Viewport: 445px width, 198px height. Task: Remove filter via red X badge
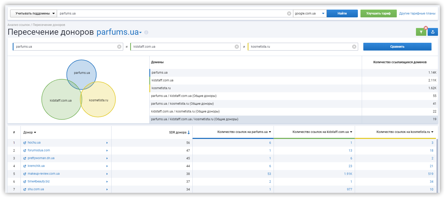426,28
